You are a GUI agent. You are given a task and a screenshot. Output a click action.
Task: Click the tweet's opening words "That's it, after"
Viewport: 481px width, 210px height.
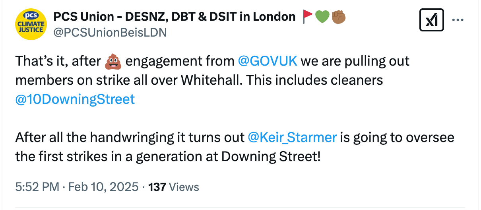58,62
